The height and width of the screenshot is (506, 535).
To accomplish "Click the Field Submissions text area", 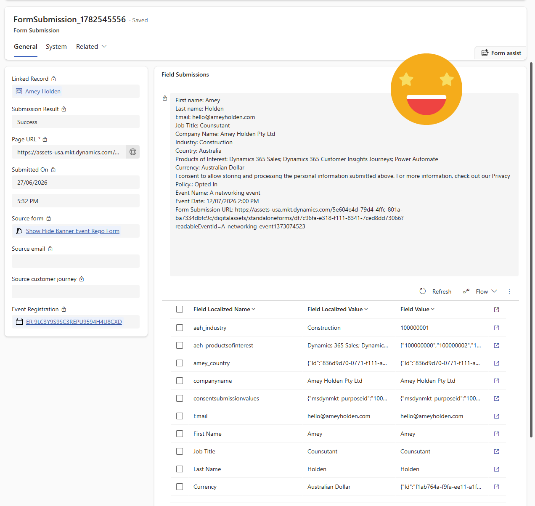I will coord(344,185).
